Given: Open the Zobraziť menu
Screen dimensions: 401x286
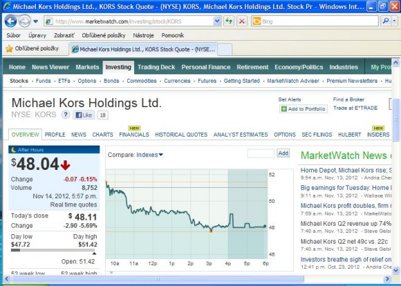Looking at the screenshot, I should pos(64,35).
